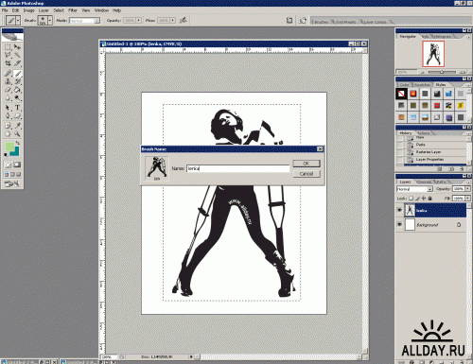Select the Lasso tool
This screenshot has width=473, height=364.
(x=8, y=55)
